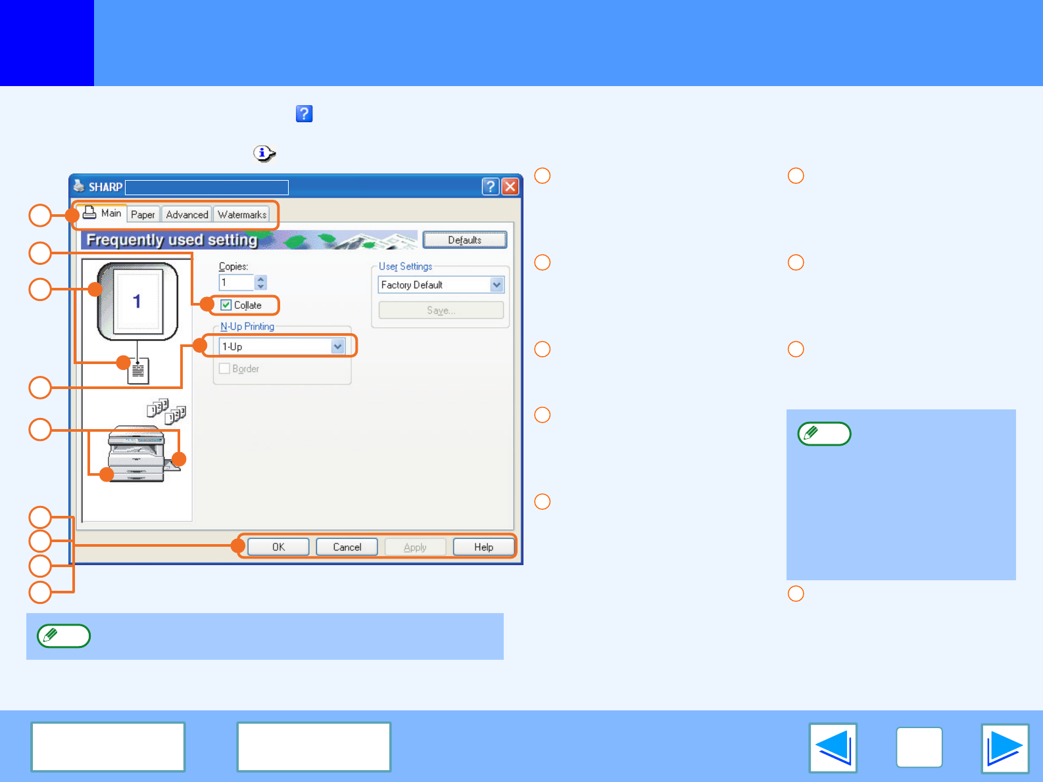The height and width of the screenshot is (782, 1043).
Task: Click the collated pages icon above printer
Action: coord(166,411)
